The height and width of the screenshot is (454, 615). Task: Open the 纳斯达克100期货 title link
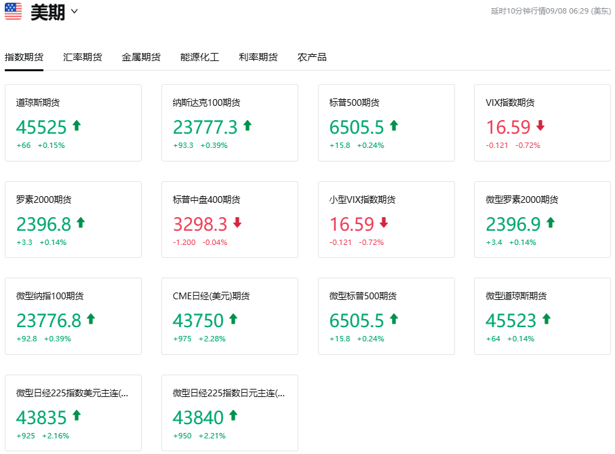click(206, 102)
